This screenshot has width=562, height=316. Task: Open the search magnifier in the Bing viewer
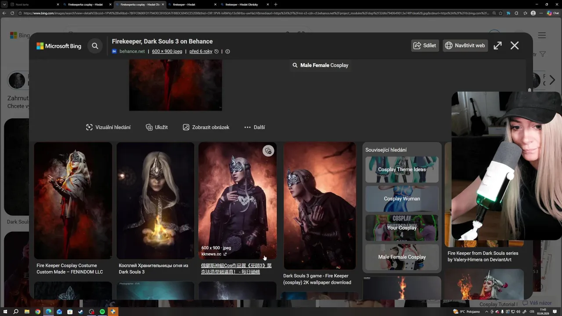[x=95, y=46]
